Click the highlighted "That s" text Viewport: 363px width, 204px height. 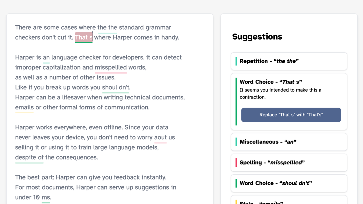(84, 37)
